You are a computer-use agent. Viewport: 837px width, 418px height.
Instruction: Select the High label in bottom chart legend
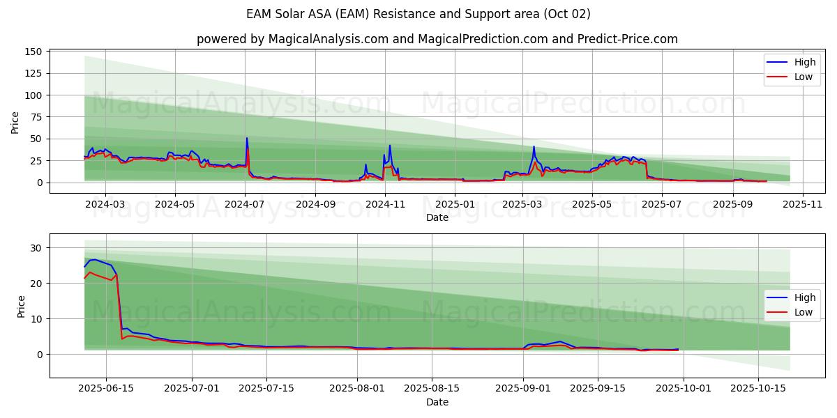pos(806,297)
